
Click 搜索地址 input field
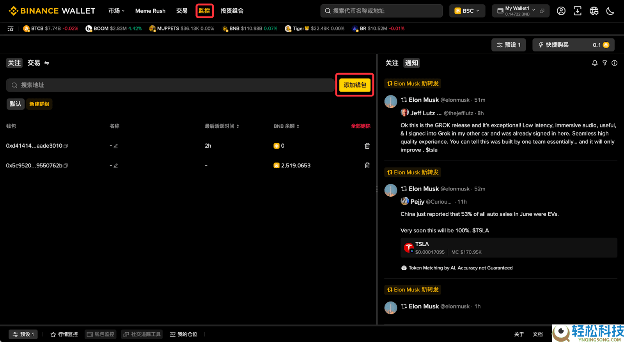pyautogui.click(x=170, y=85)
